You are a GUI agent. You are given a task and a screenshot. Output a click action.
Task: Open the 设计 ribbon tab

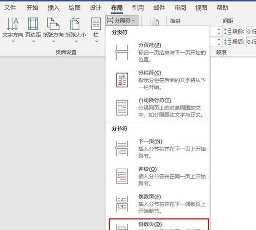96,8
